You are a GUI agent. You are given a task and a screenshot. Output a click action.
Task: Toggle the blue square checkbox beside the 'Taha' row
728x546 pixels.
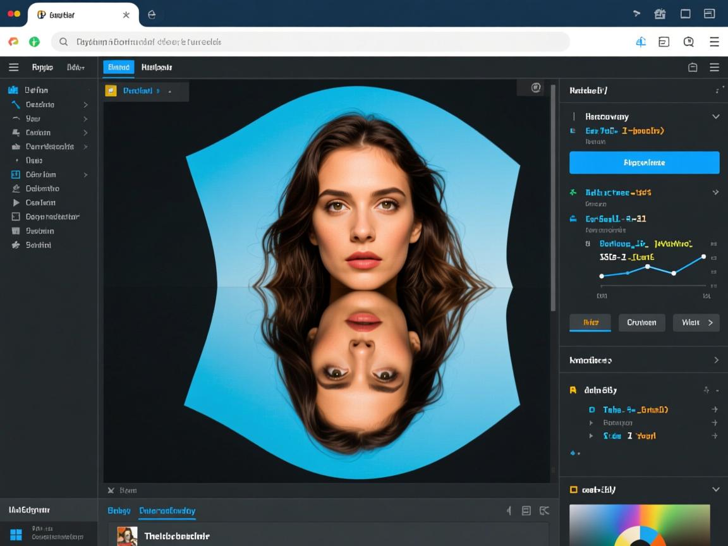click(591, 409)
